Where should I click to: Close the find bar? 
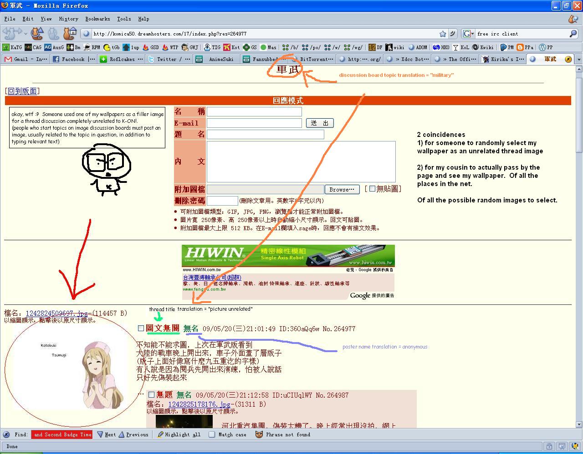pos(6,434)
